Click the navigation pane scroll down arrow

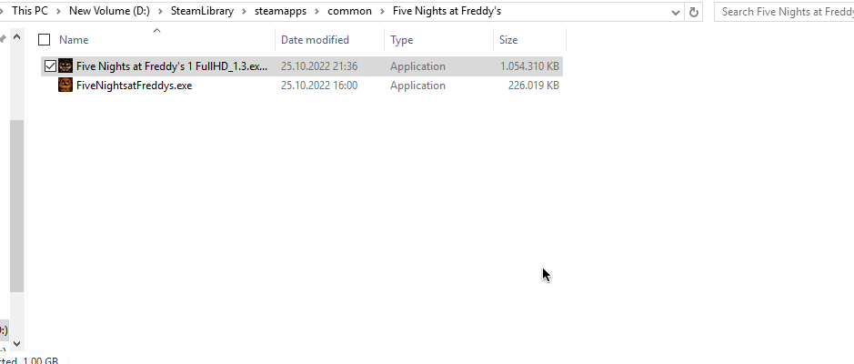(x=16, y=344)
